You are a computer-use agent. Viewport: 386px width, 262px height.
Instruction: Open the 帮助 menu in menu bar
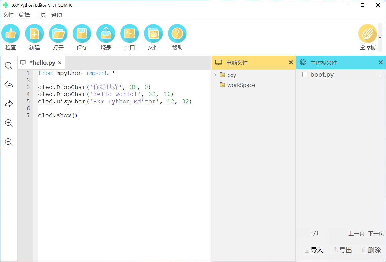point(57,15)
